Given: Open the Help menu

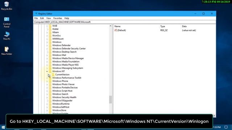Looking at the screenshot, I should [x=67, y=18].
